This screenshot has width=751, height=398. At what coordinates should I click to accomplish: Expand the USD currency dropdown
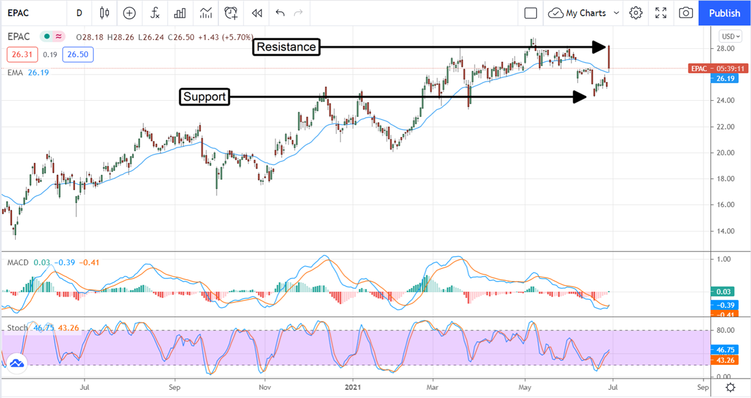pos(730,36)
